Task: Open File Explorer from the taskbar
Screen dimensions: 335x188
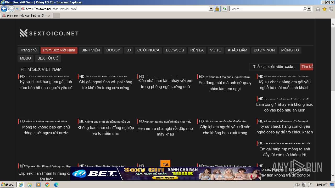Action: pos(30,185)
